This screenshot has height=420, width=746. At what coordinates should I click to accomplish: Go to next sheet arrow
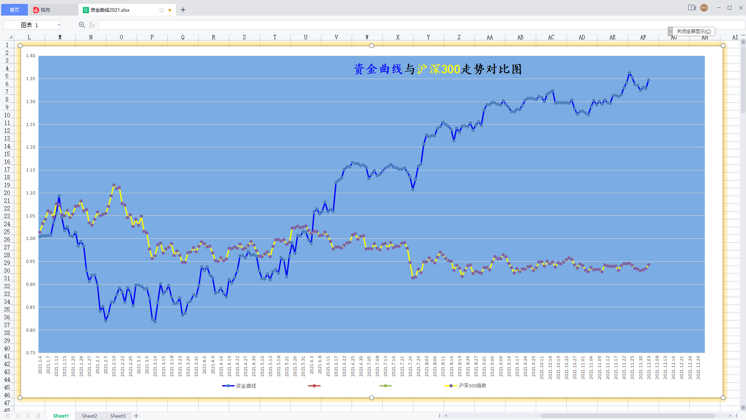coord(28,416)
